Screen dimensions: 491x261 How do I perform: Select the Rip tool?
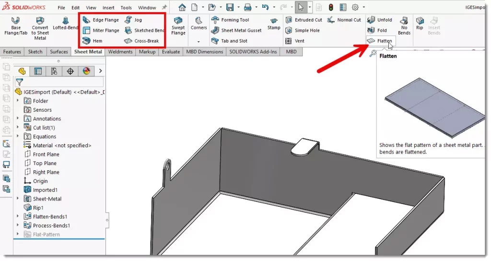(x=420, y=24)
